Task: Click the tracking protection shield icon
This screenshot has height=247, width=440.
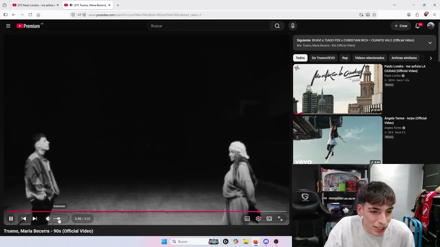Action: click(x=73, y=15)
